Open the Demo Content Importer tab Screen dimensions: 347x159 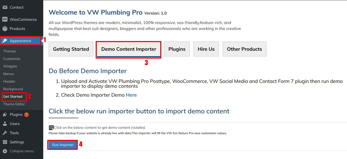(x=129, y=49)
